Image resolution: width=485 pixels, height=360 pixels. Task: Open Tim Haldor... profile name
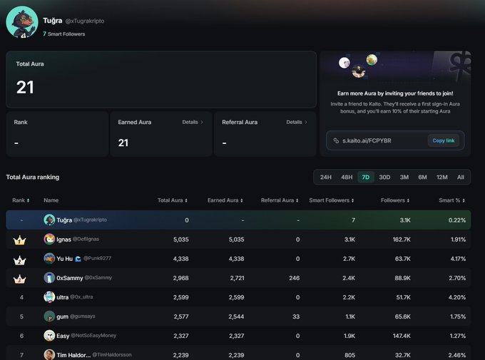73,355
